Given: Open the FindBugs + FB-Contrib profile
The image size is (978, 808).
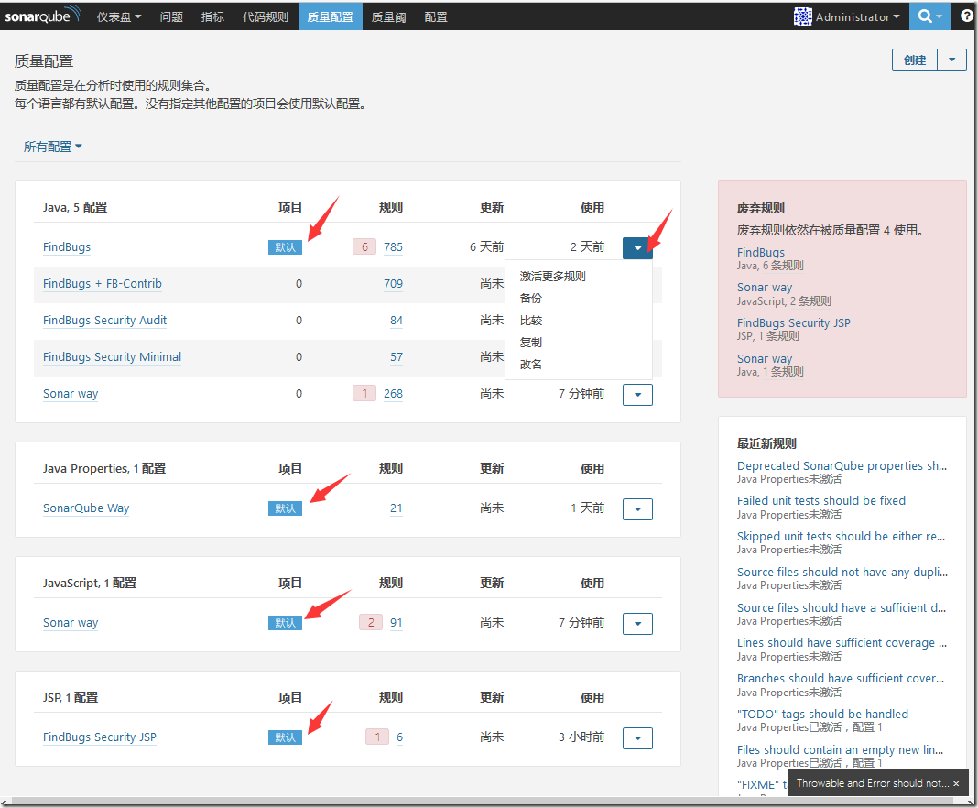Looking at the screenshot, I should (x=103, y=284).
